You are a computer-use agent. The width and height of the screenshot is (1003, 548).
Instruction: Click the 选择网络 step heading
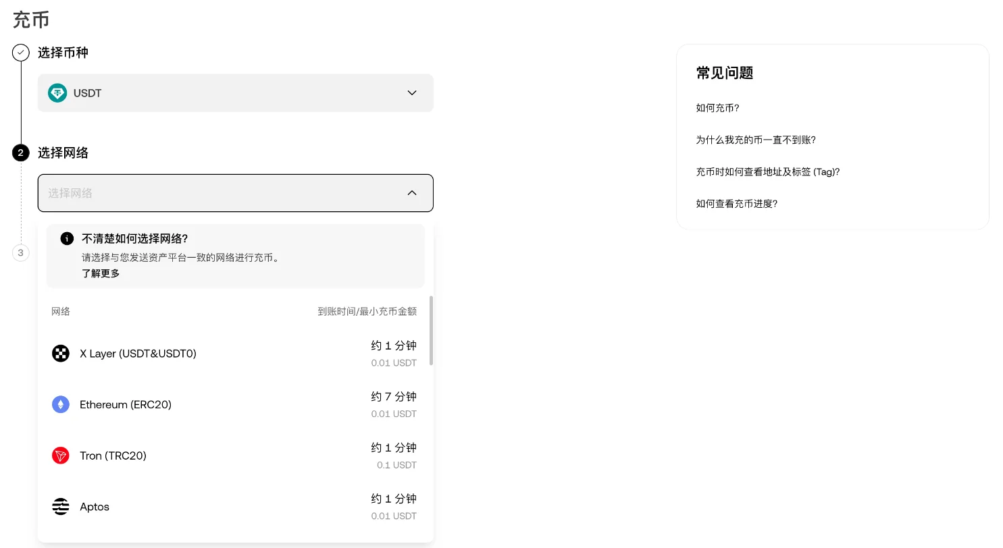click(63, 153)
